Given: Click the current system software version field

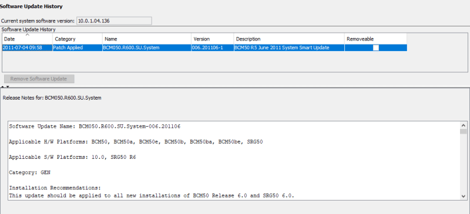Looking at the screenshot, I should click(x=114, y=21).
